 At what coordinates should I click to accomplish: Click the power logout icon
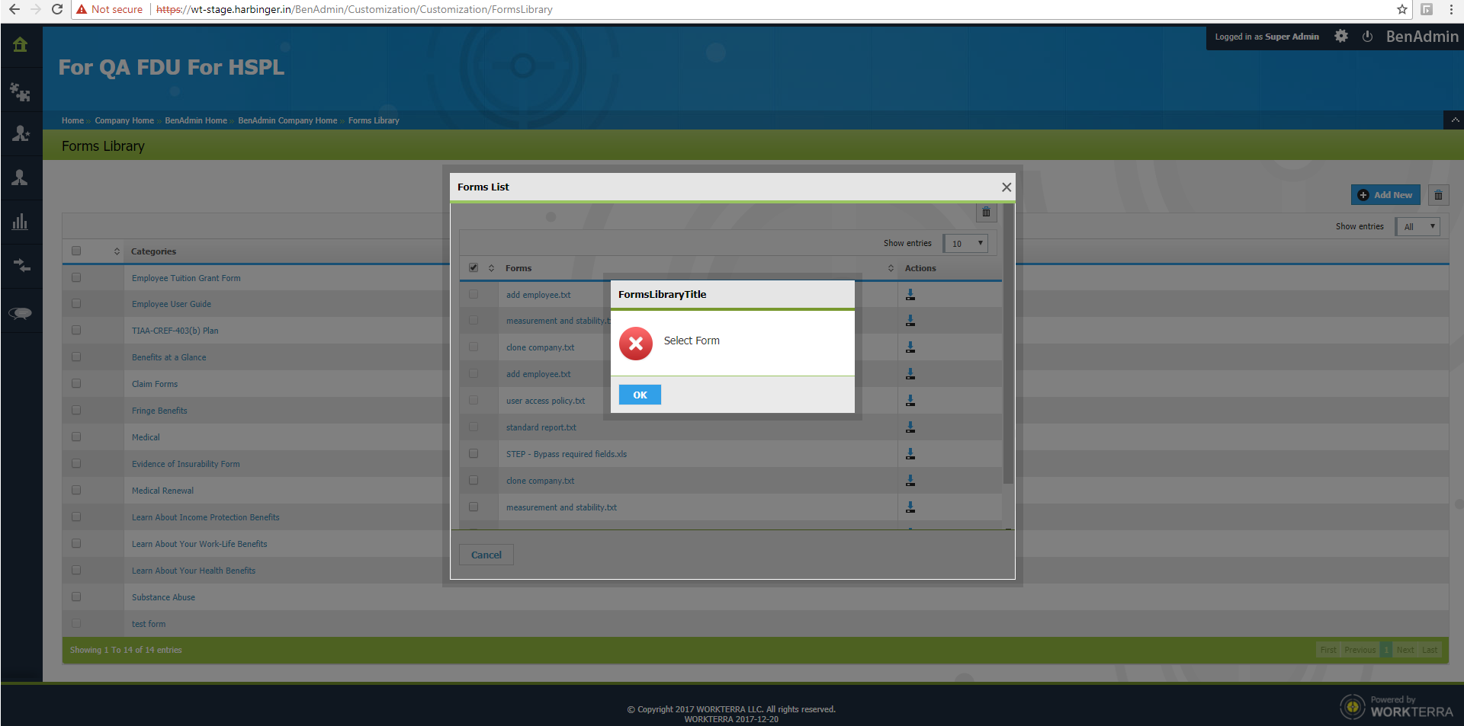coord(1367,37)
